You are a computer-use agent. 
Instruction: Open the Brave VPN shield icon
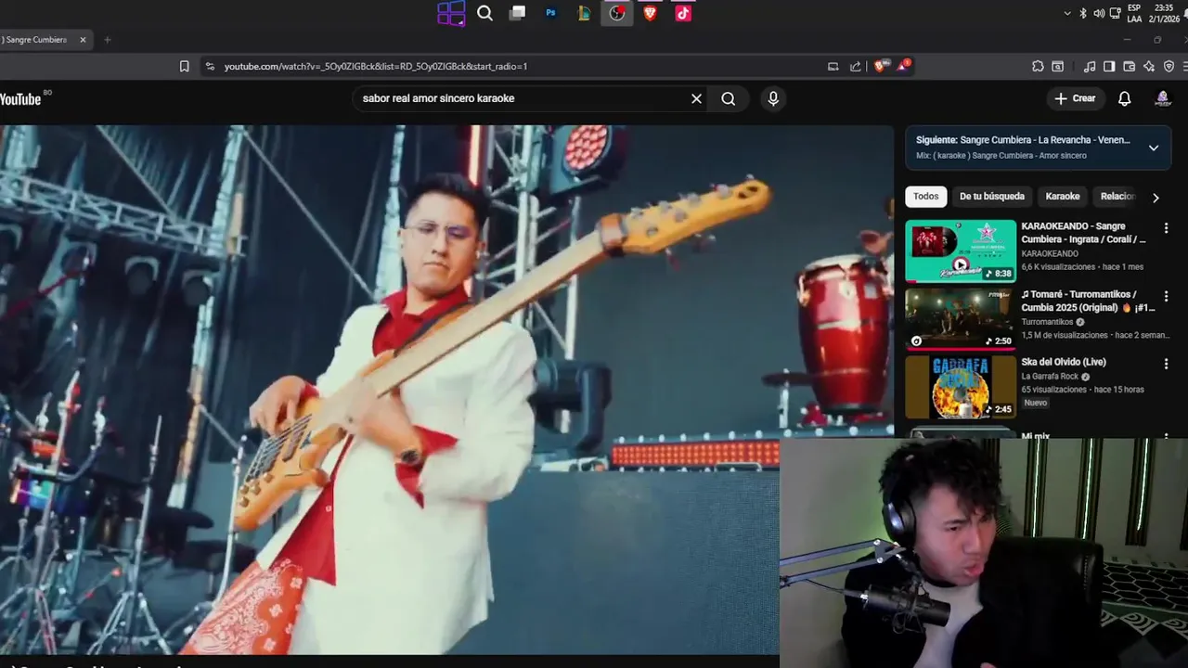(1169, 66)
